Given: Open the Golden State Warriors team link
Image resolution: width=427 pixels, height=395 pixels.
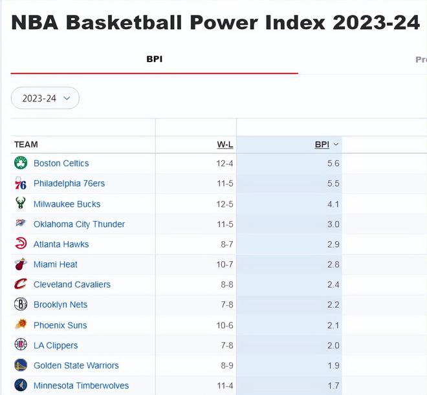Looking at the screenshot, I should point(76,365).
